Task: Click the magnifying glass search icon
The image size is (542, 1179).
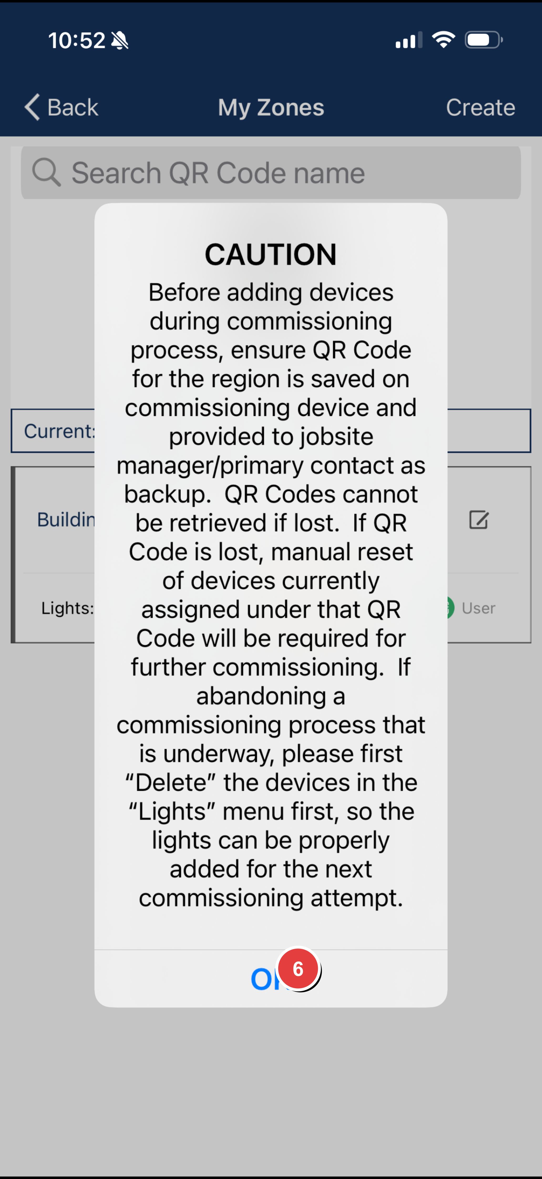Action: pyautogui.click(x=46, y=173)
